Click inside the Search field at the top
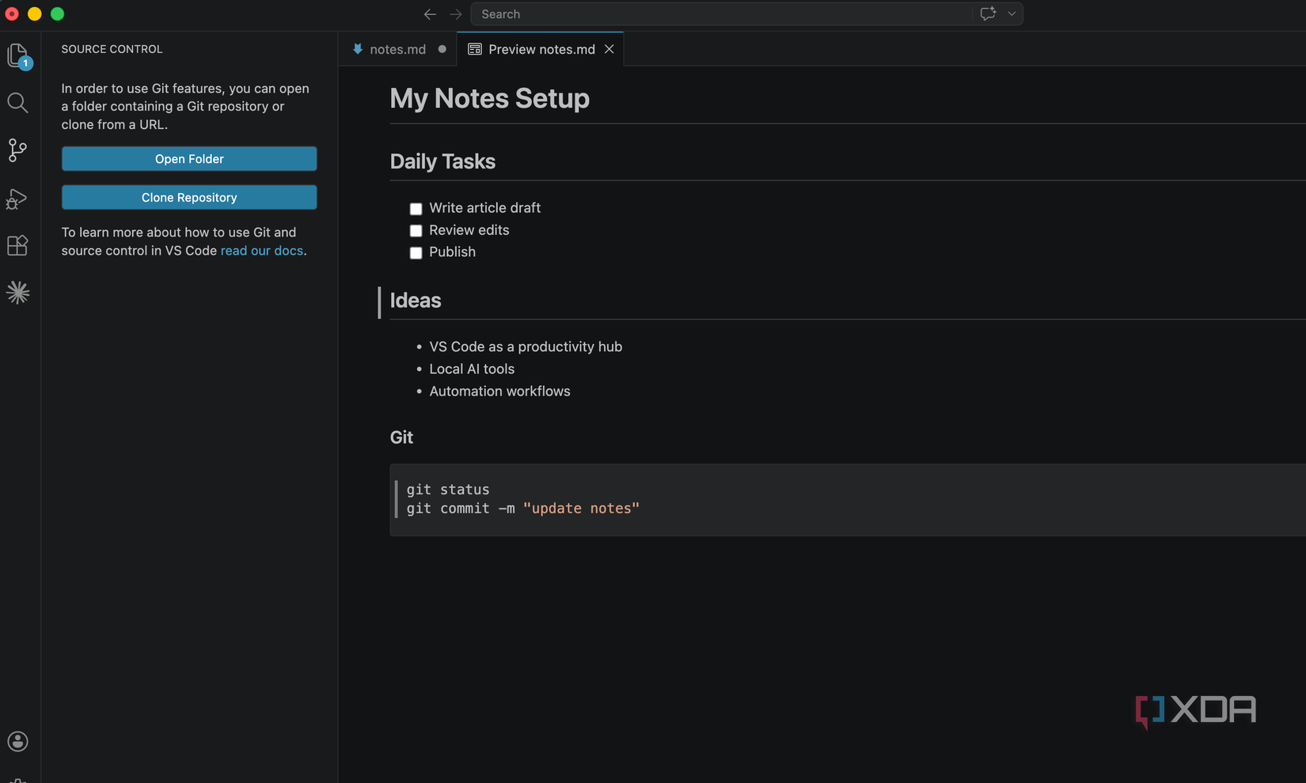1306x783 pixels. [x=712, y=13]
